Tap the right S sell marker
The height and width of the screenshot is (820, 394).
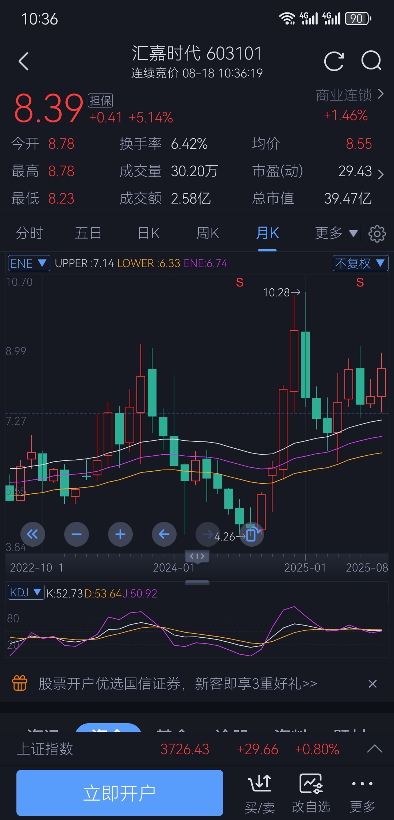(x=360, y=282)
